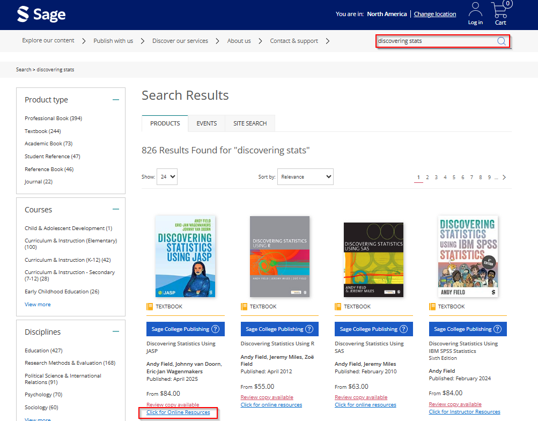538x421 pixels.
Task: Click Sage College Publishing button for JASP book
Action: (185, 329)
